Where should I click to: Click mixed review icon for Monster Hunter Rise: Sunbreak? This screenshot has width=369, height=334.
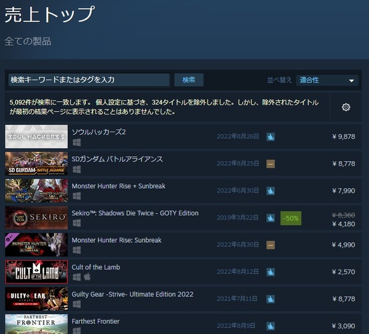tap(271, 245)
